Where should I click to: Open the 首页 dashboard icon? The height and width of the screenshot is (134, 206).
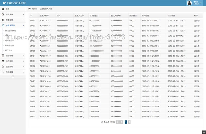tap(3, 9)
